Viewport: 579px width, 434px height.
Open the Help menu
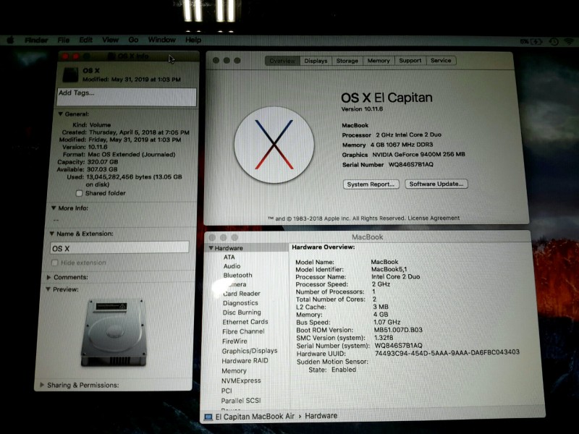click(x=193, y=40)
